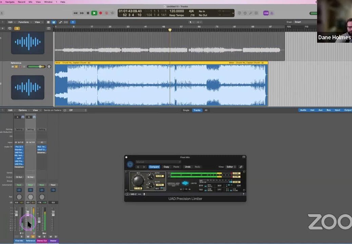The height and width of the screenshot is (244, 352).
Task: Adjust the Reference track header volume slider
Action: [x=36, y=67]
